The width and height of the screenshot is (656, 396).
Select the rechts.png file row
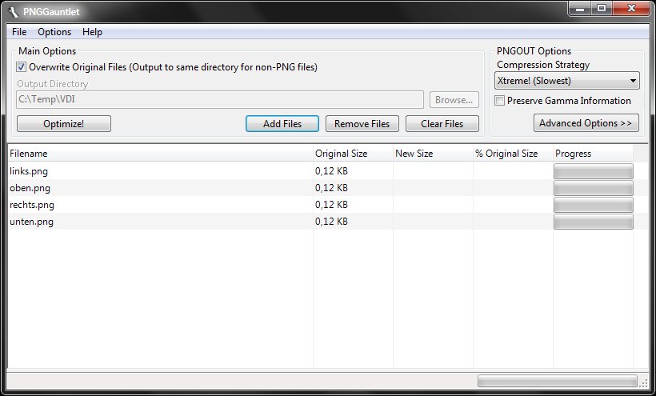point(32,205)
